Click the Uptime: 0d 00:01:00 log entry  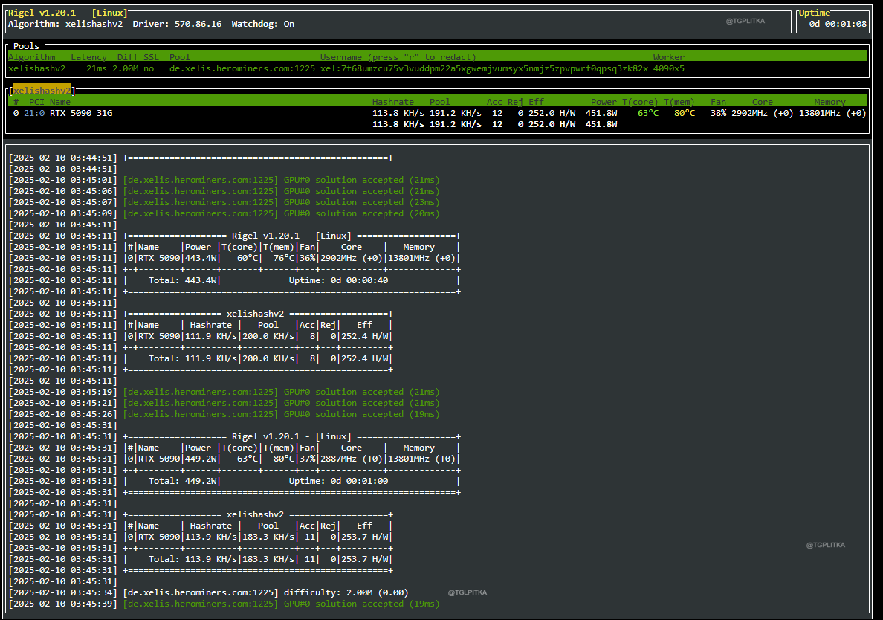338,482
